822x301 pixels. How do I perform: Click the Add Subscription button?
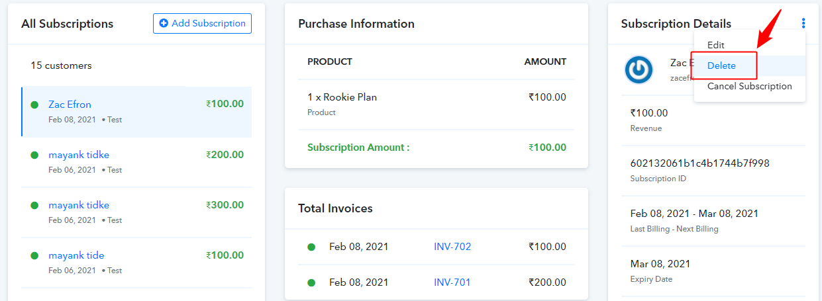202,23
